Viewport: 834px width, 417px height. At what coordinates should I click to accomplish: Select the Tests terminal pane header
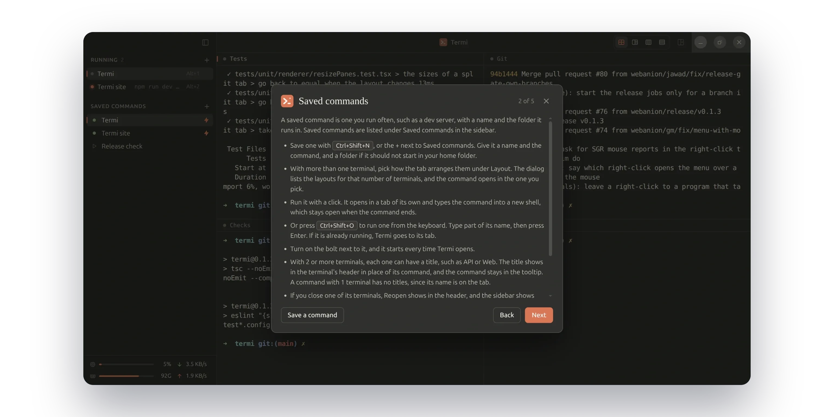click(350, 59)
